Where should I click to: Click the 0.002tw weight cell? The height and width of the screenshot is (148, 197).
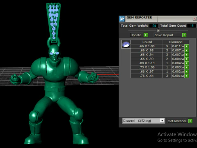click(x=178, y=72)
